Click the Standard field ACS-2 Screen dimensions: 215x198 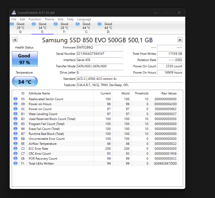(130, 79)
